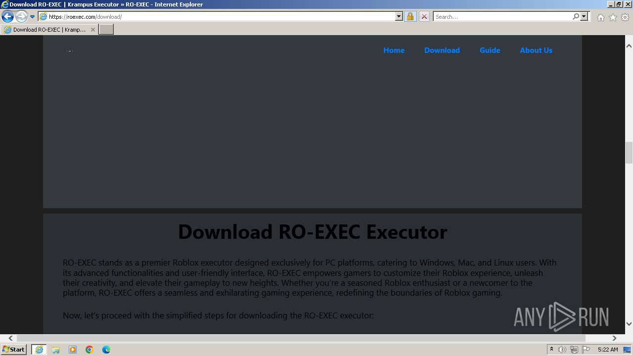Click the security lock icon
This screenshot has width=633, height=356.
(x=410, y=17)
